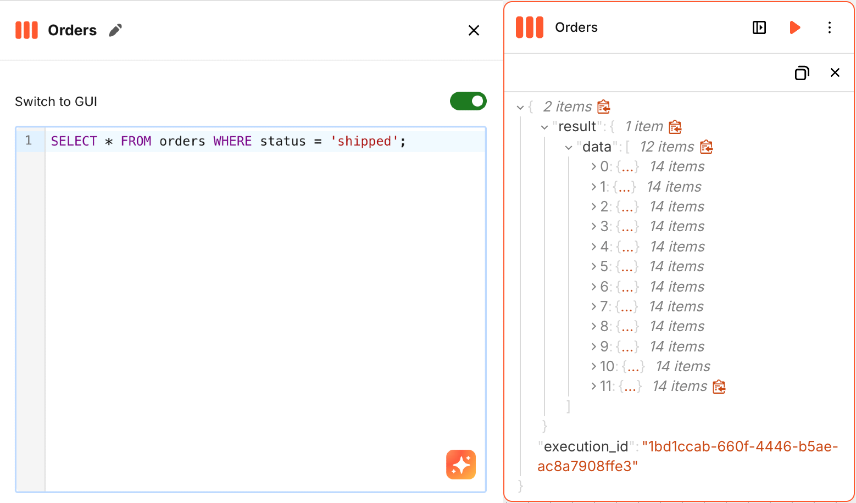The width and height of the screenshot is (856, 503).
Task: Click the "Orders" heading in editor panel
Action: point(72,30)
